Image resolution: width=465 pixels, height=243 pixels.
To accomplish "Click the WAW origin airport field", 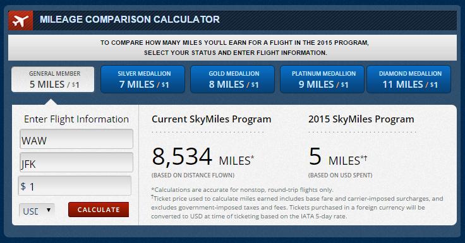I will [x=76, y=139].
